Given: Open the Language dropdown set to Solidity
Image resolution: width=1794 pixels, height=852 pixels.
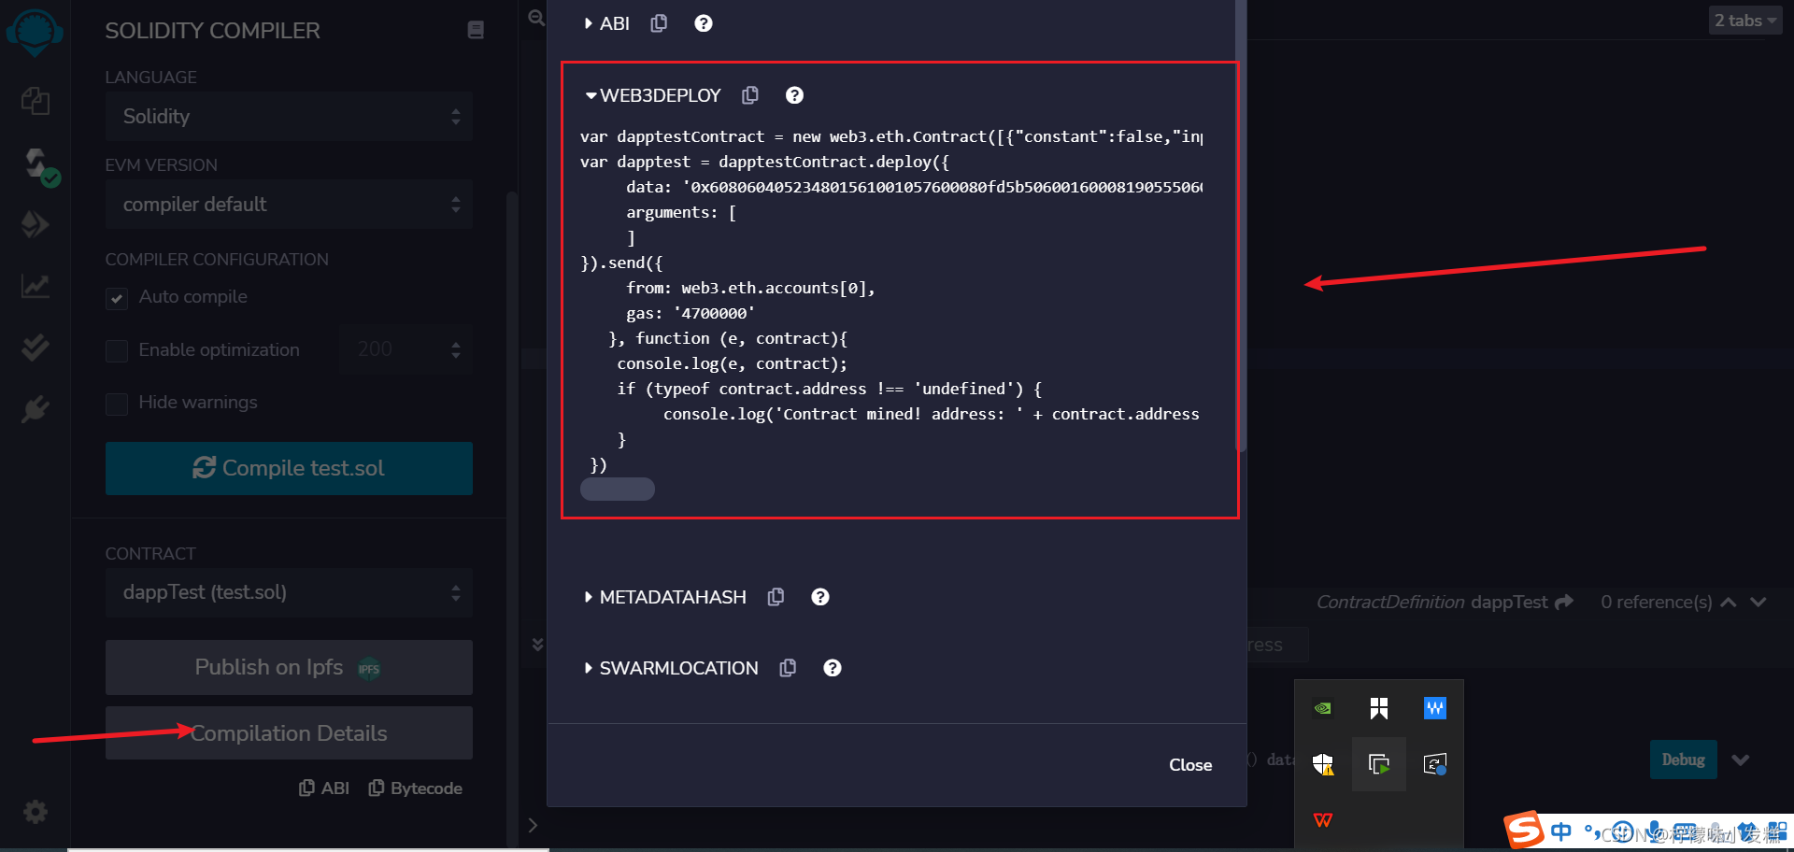Looking at the screenshot, I should (289, 117).
